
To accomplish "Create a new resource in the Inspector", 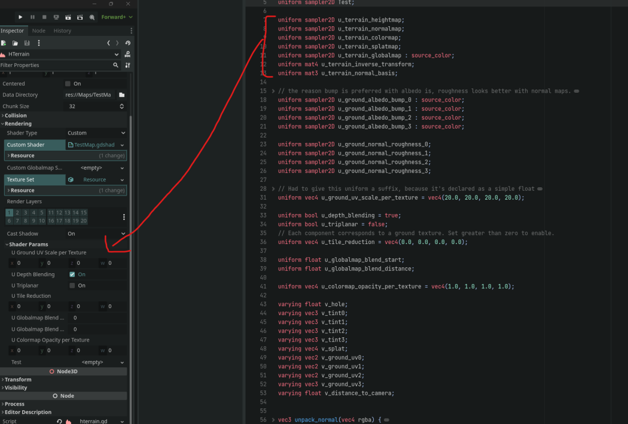I will coord(4,42).
